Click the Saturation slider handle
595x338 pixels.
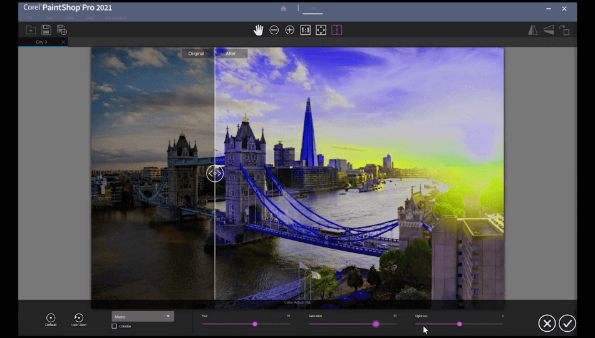coord(376,324)
